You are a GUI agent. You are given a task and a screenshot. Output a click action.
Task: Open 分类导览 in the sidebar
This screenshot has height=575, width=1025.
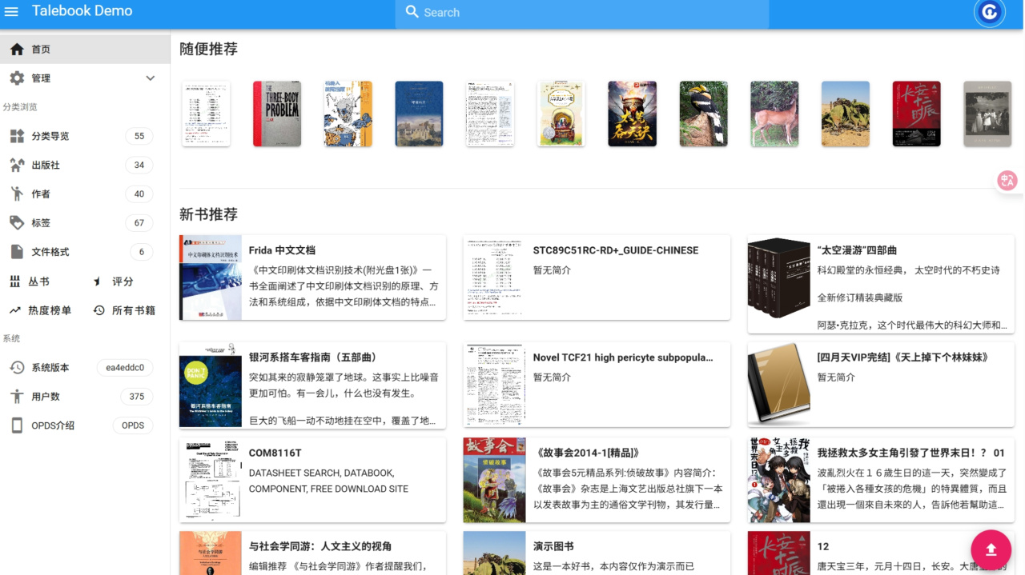[85, 137]
